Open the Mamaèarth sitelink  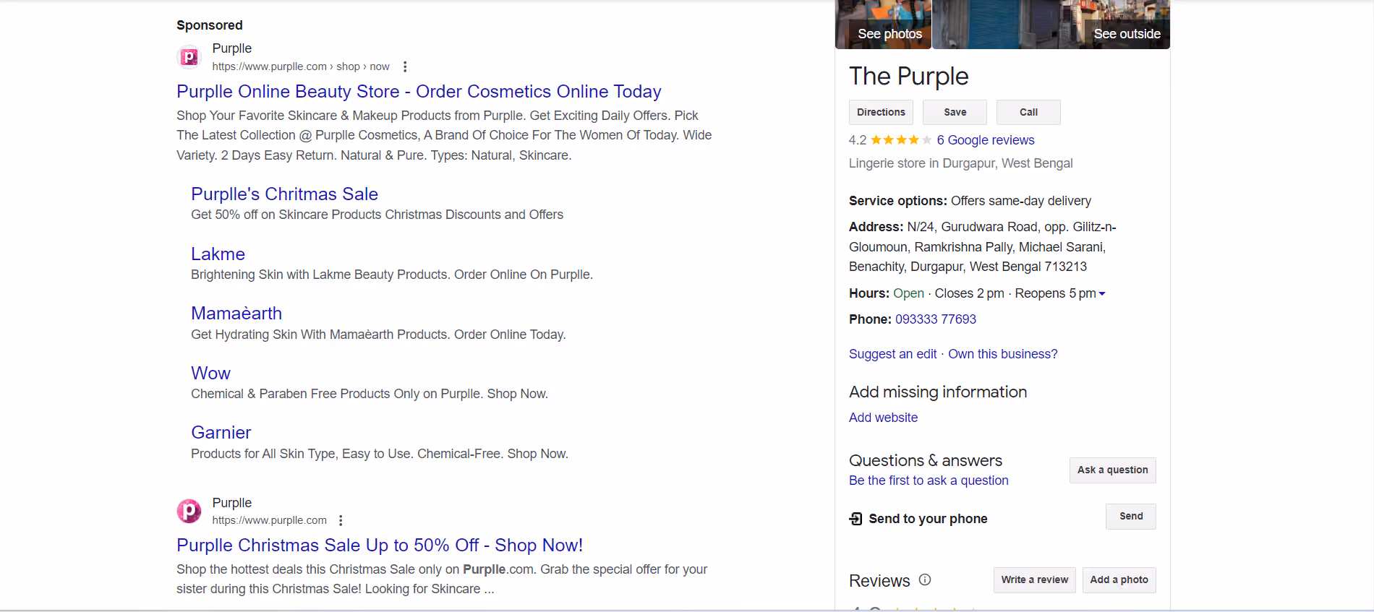[x=236, y=314]
